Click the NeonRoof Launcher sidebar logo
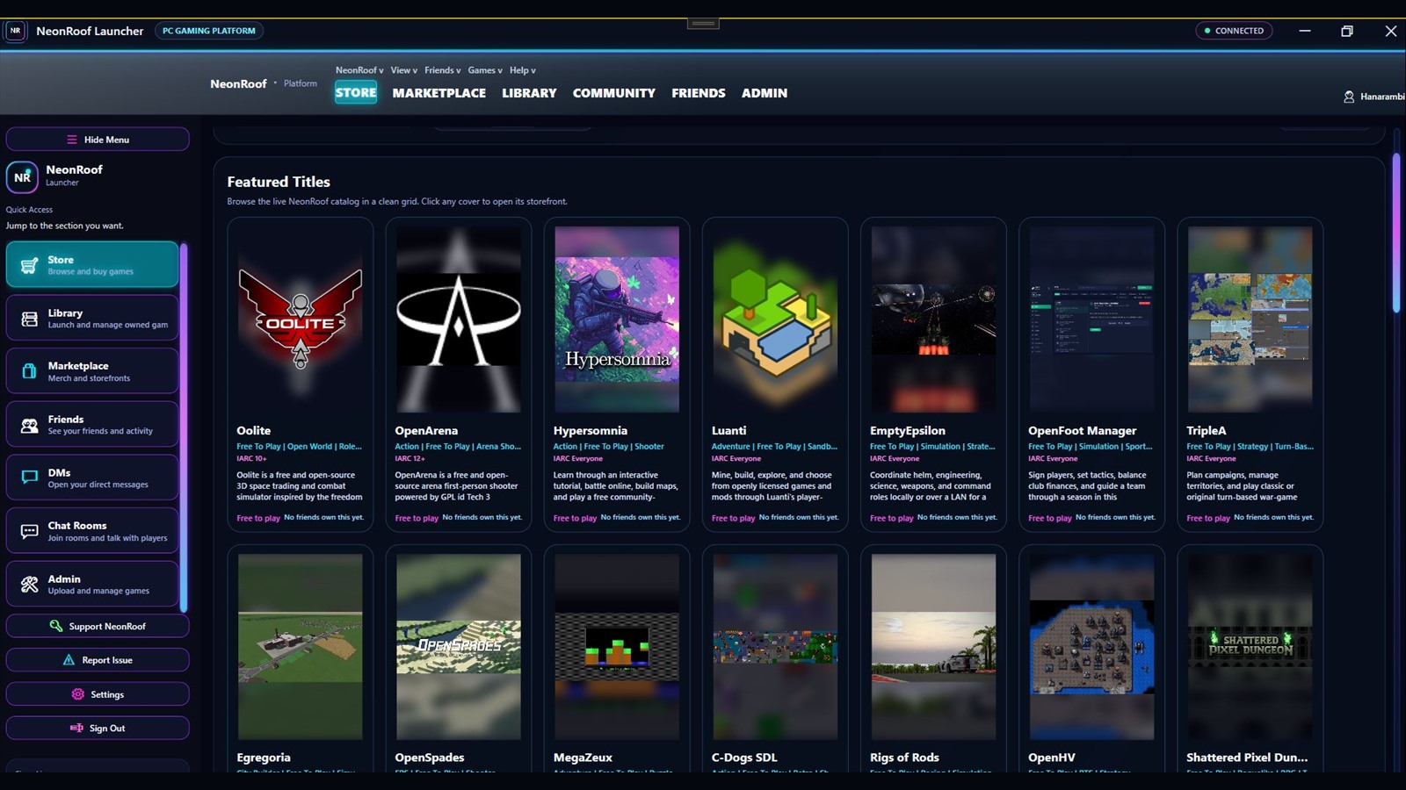This screenshot has width=1406, height=790. (x=22, y=176)
